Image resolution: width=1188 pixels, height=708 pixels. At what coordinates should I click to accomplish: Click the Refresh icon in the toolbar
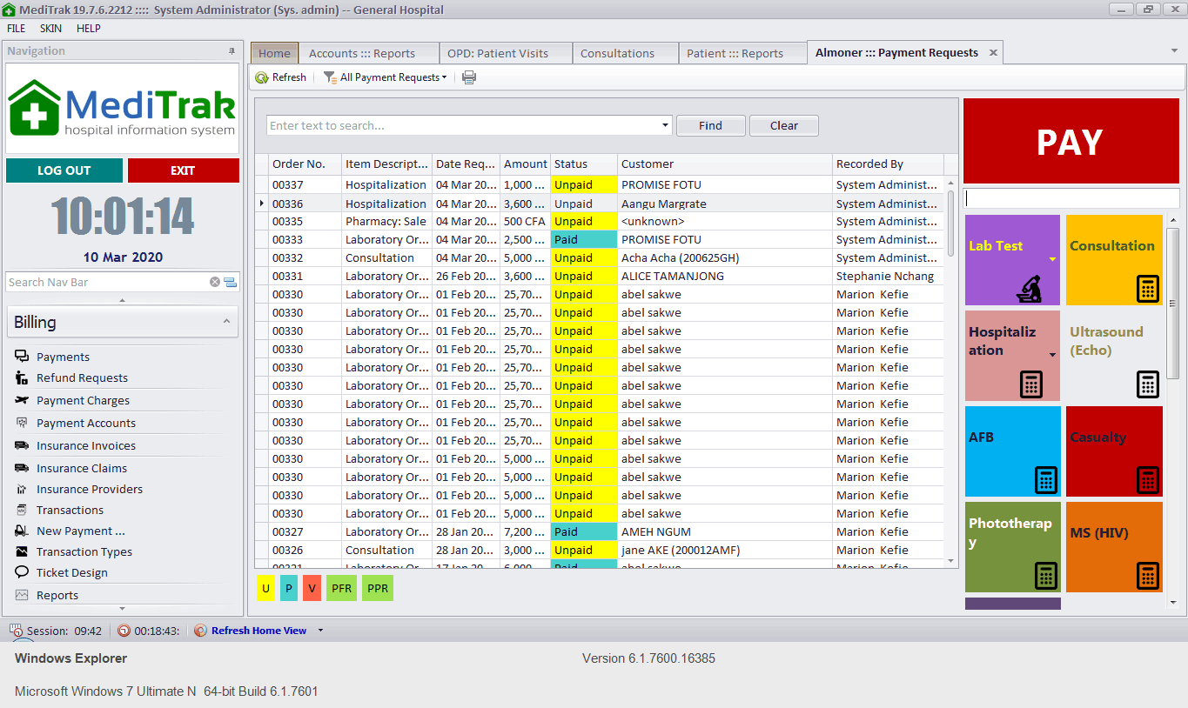261,77
